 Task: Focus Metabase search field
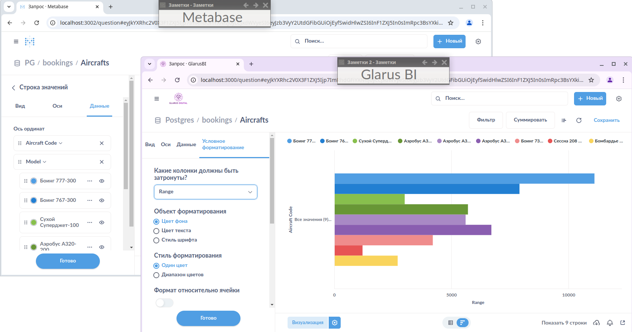[x=359, y=41]
